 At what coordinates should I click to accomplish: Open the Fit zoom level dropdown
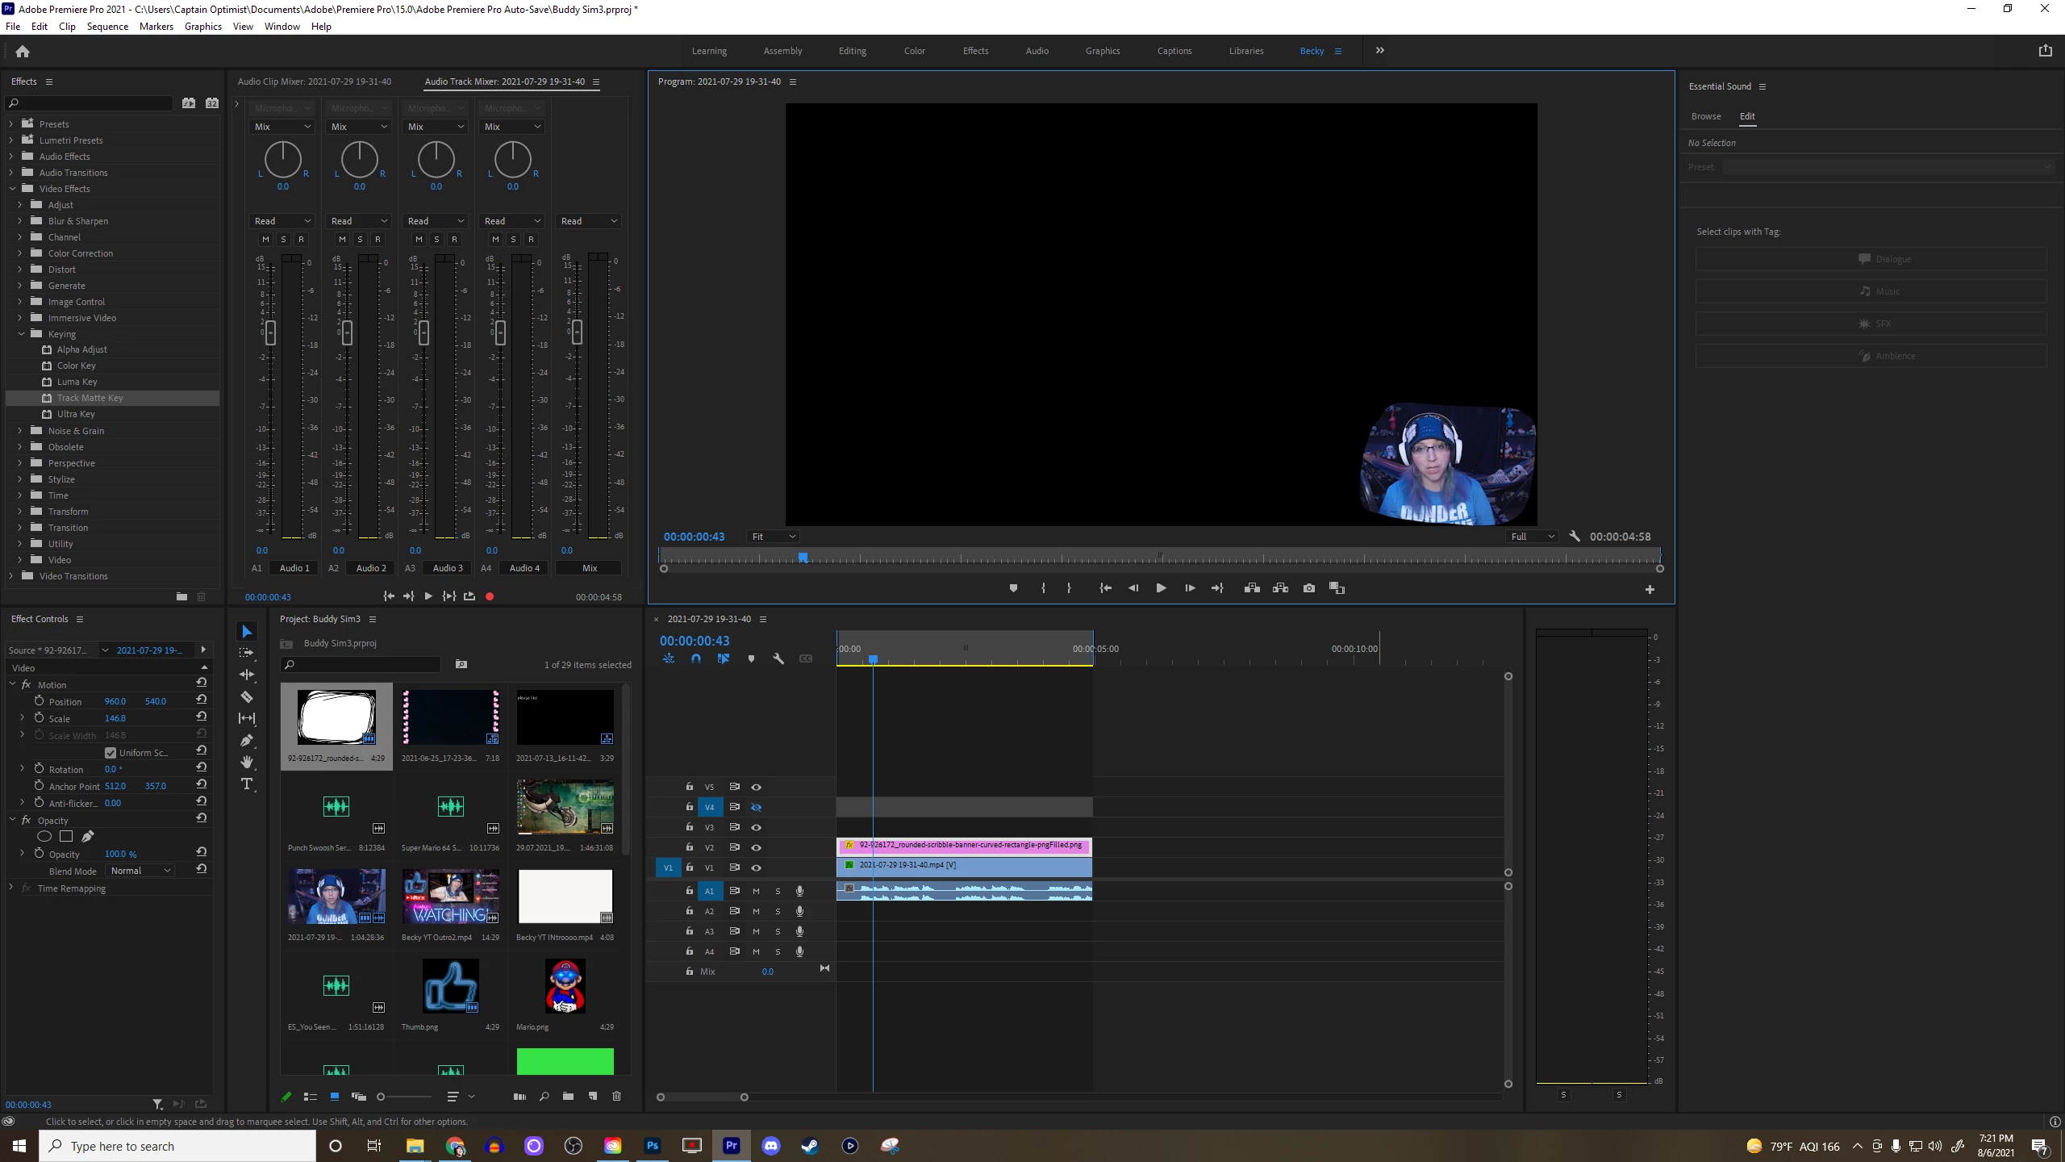pyautogui.click(x=773, y=537)
